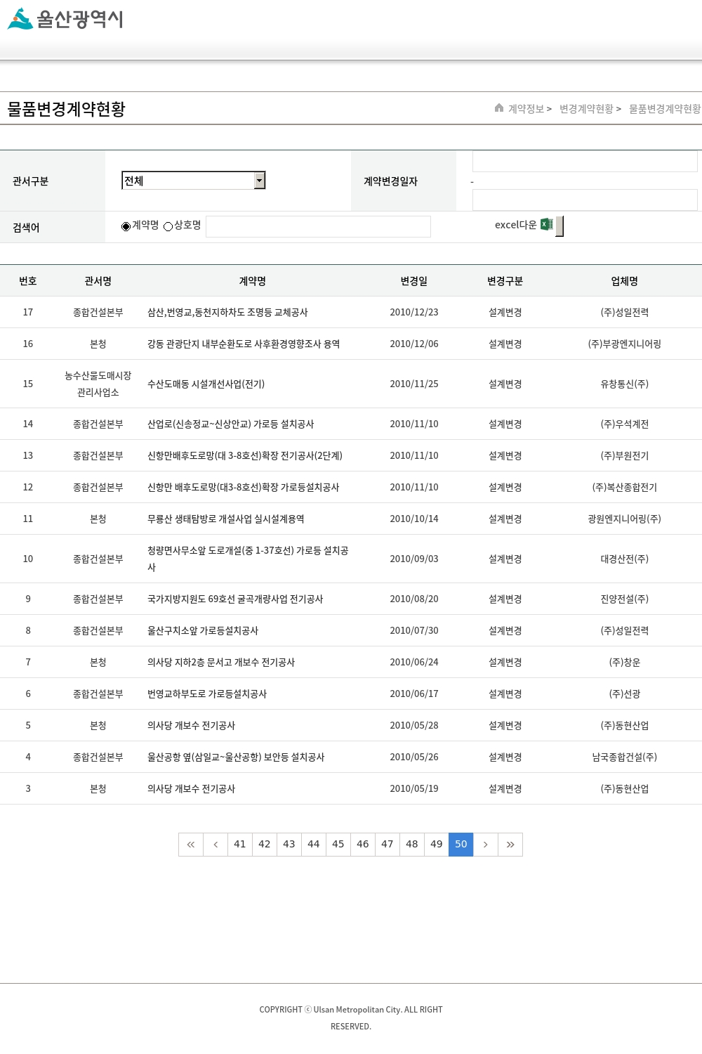
Task: Click the home icon in breadcrumb
Action: [x=499, y=108]
